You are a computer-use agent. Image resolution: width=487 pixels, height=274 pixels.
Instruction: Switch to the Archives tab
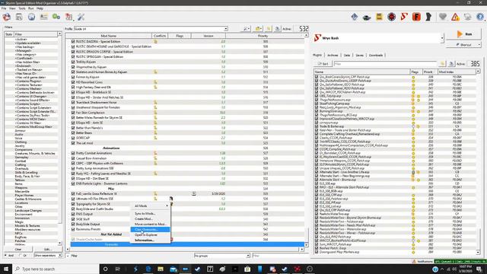[x=333, y=55]
